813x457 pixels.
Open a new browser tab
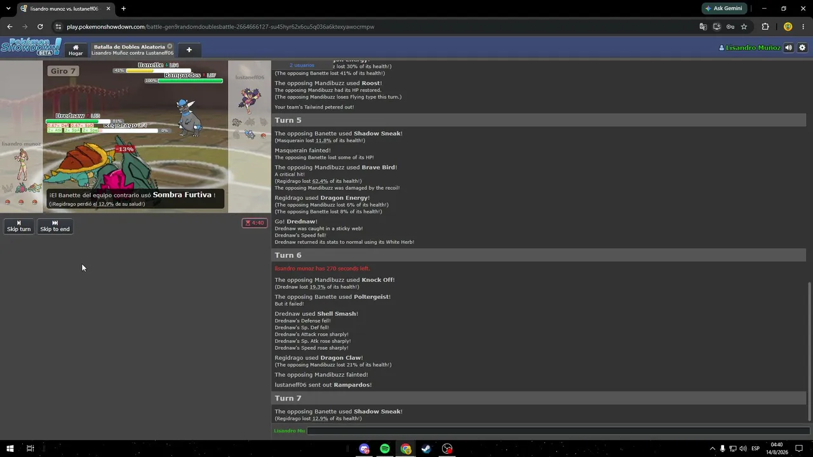point(123,8)
